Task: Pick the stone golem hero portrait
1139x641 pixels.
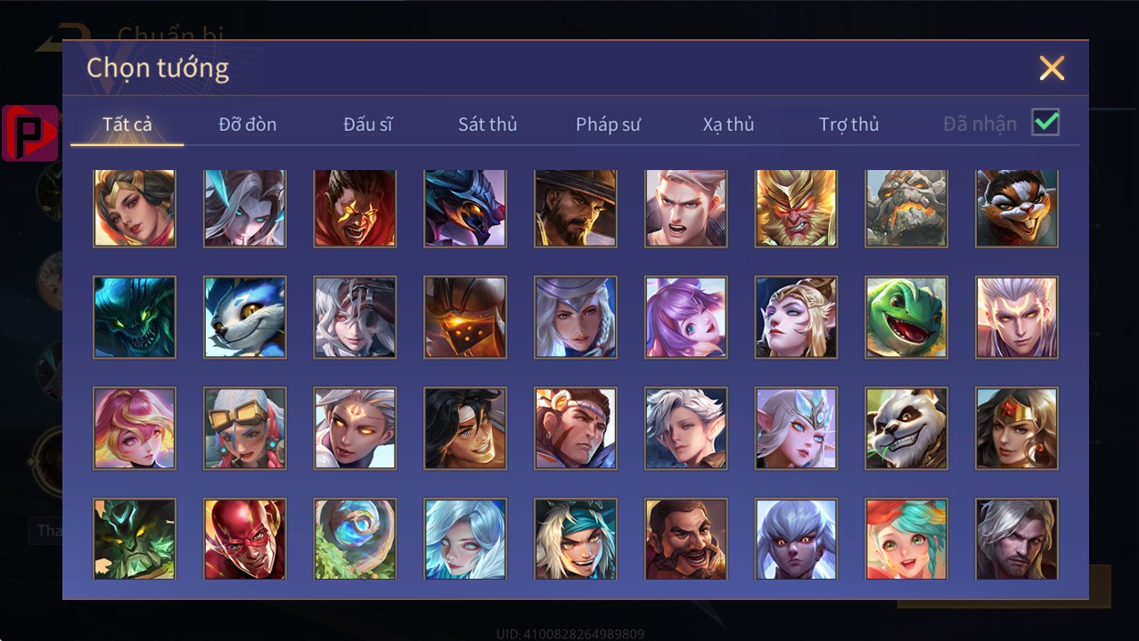Action: (x=906, y=208)
